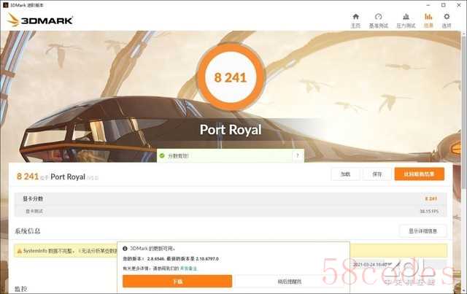Image resolution: width=467 pixels, height=294 pixels.
Task: Click the graphics score (显卡分数) row
Action: (231, 198)
